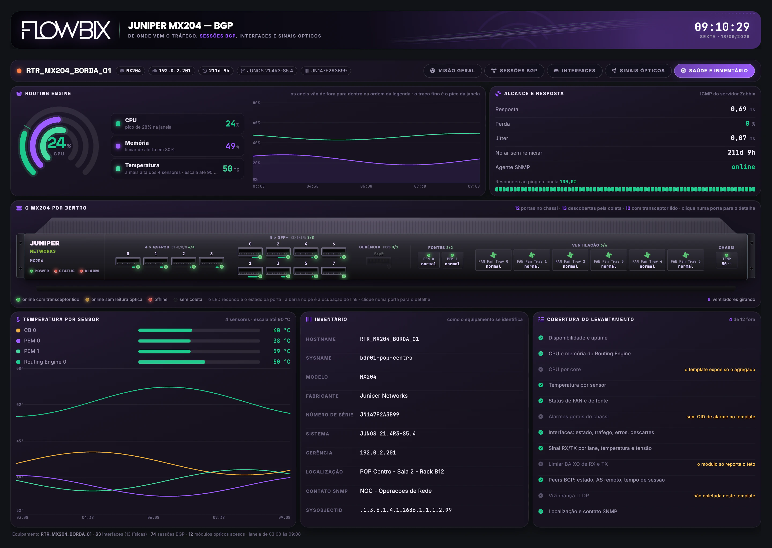
Task: Click the branch icon in the JUNOS version chip
Action: [x=243, y=71]
